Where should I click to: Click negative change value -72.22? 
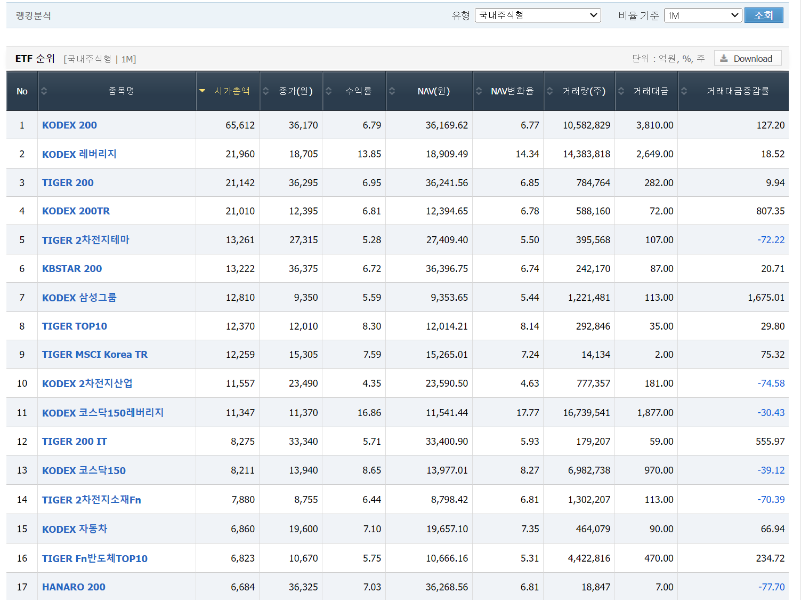click(771, 240)
